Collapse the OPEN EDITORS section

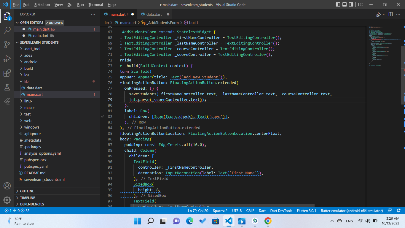tap(32, 23)
